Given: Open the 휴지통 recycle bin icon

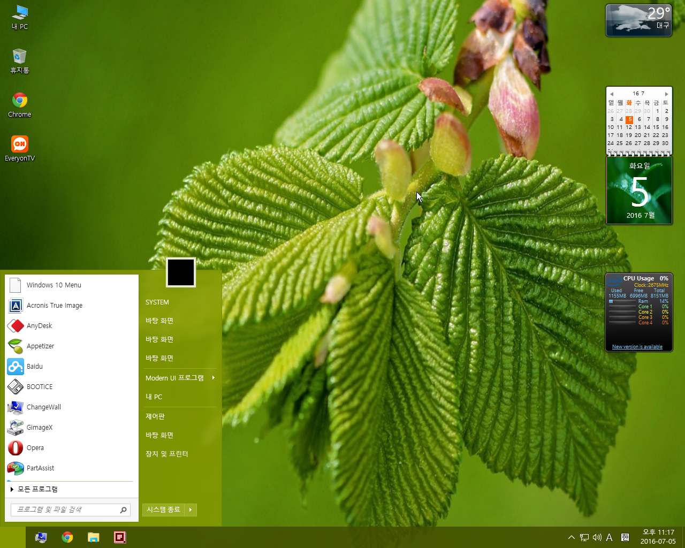Looking at the screenshot, I should coord(20,61).
